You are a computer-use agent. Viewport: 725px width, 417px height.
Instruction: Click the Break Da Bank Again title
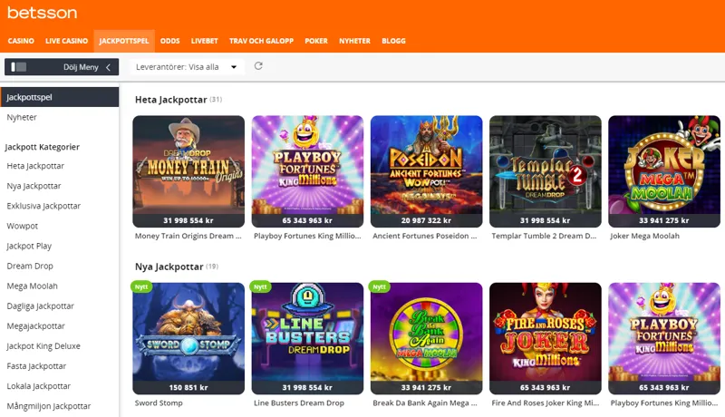(424, 402)
